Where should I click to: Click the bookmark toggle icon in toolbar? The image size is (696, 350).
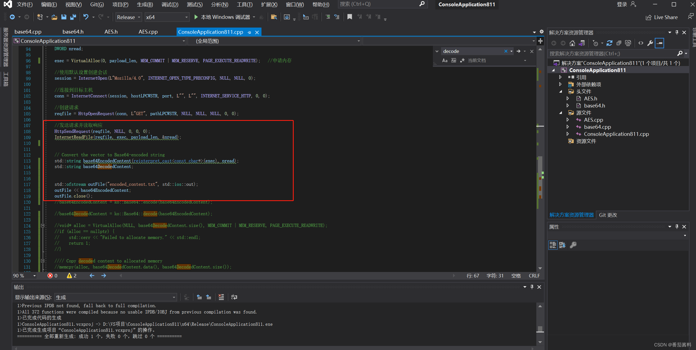click(349, 17)
